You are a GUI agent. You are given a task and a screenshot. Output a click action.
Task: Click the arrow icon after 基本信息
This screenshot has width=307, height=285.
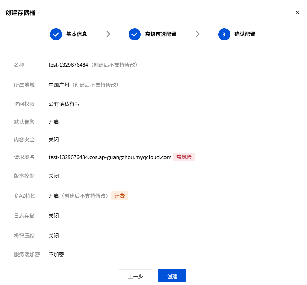(108, 34)
